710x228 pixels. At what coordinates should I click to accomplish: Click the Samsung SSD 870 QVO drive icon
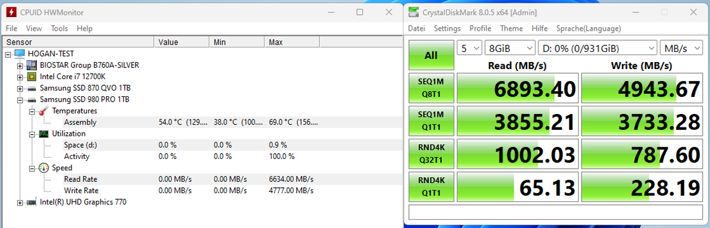click(32, 88)
